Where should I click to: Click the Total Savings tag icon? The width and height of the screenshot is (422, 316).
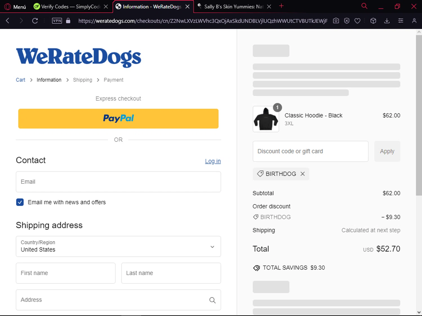pyautogui.click(x=256, y=268)
